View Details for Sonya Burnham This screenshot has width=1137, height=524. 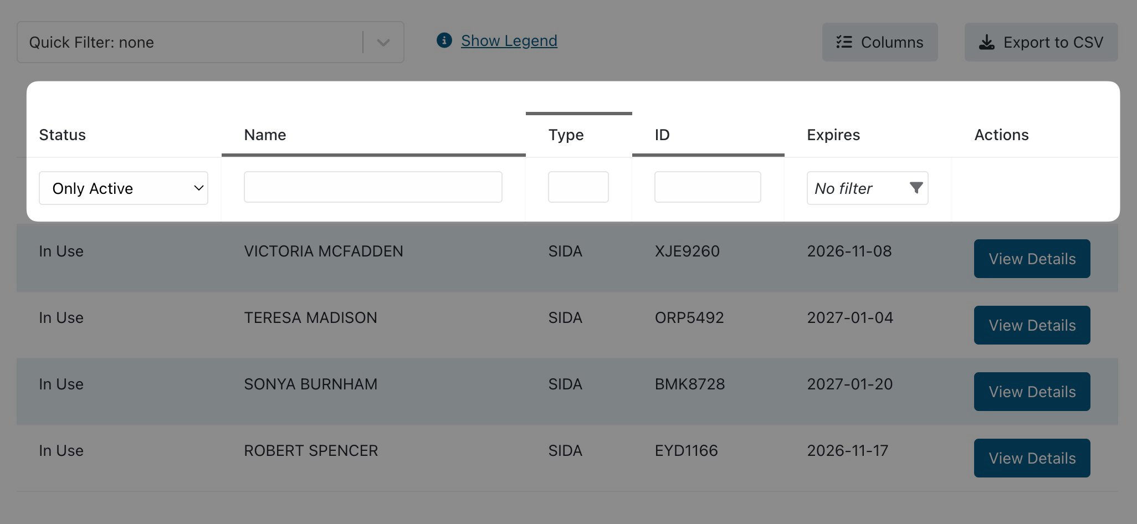[1032, 392]
